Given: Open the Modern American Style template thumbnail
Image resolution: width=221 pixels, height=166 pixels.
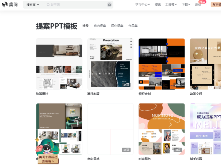Looking at the screenshot, I should pyautogui.click(x=59, y=129).
